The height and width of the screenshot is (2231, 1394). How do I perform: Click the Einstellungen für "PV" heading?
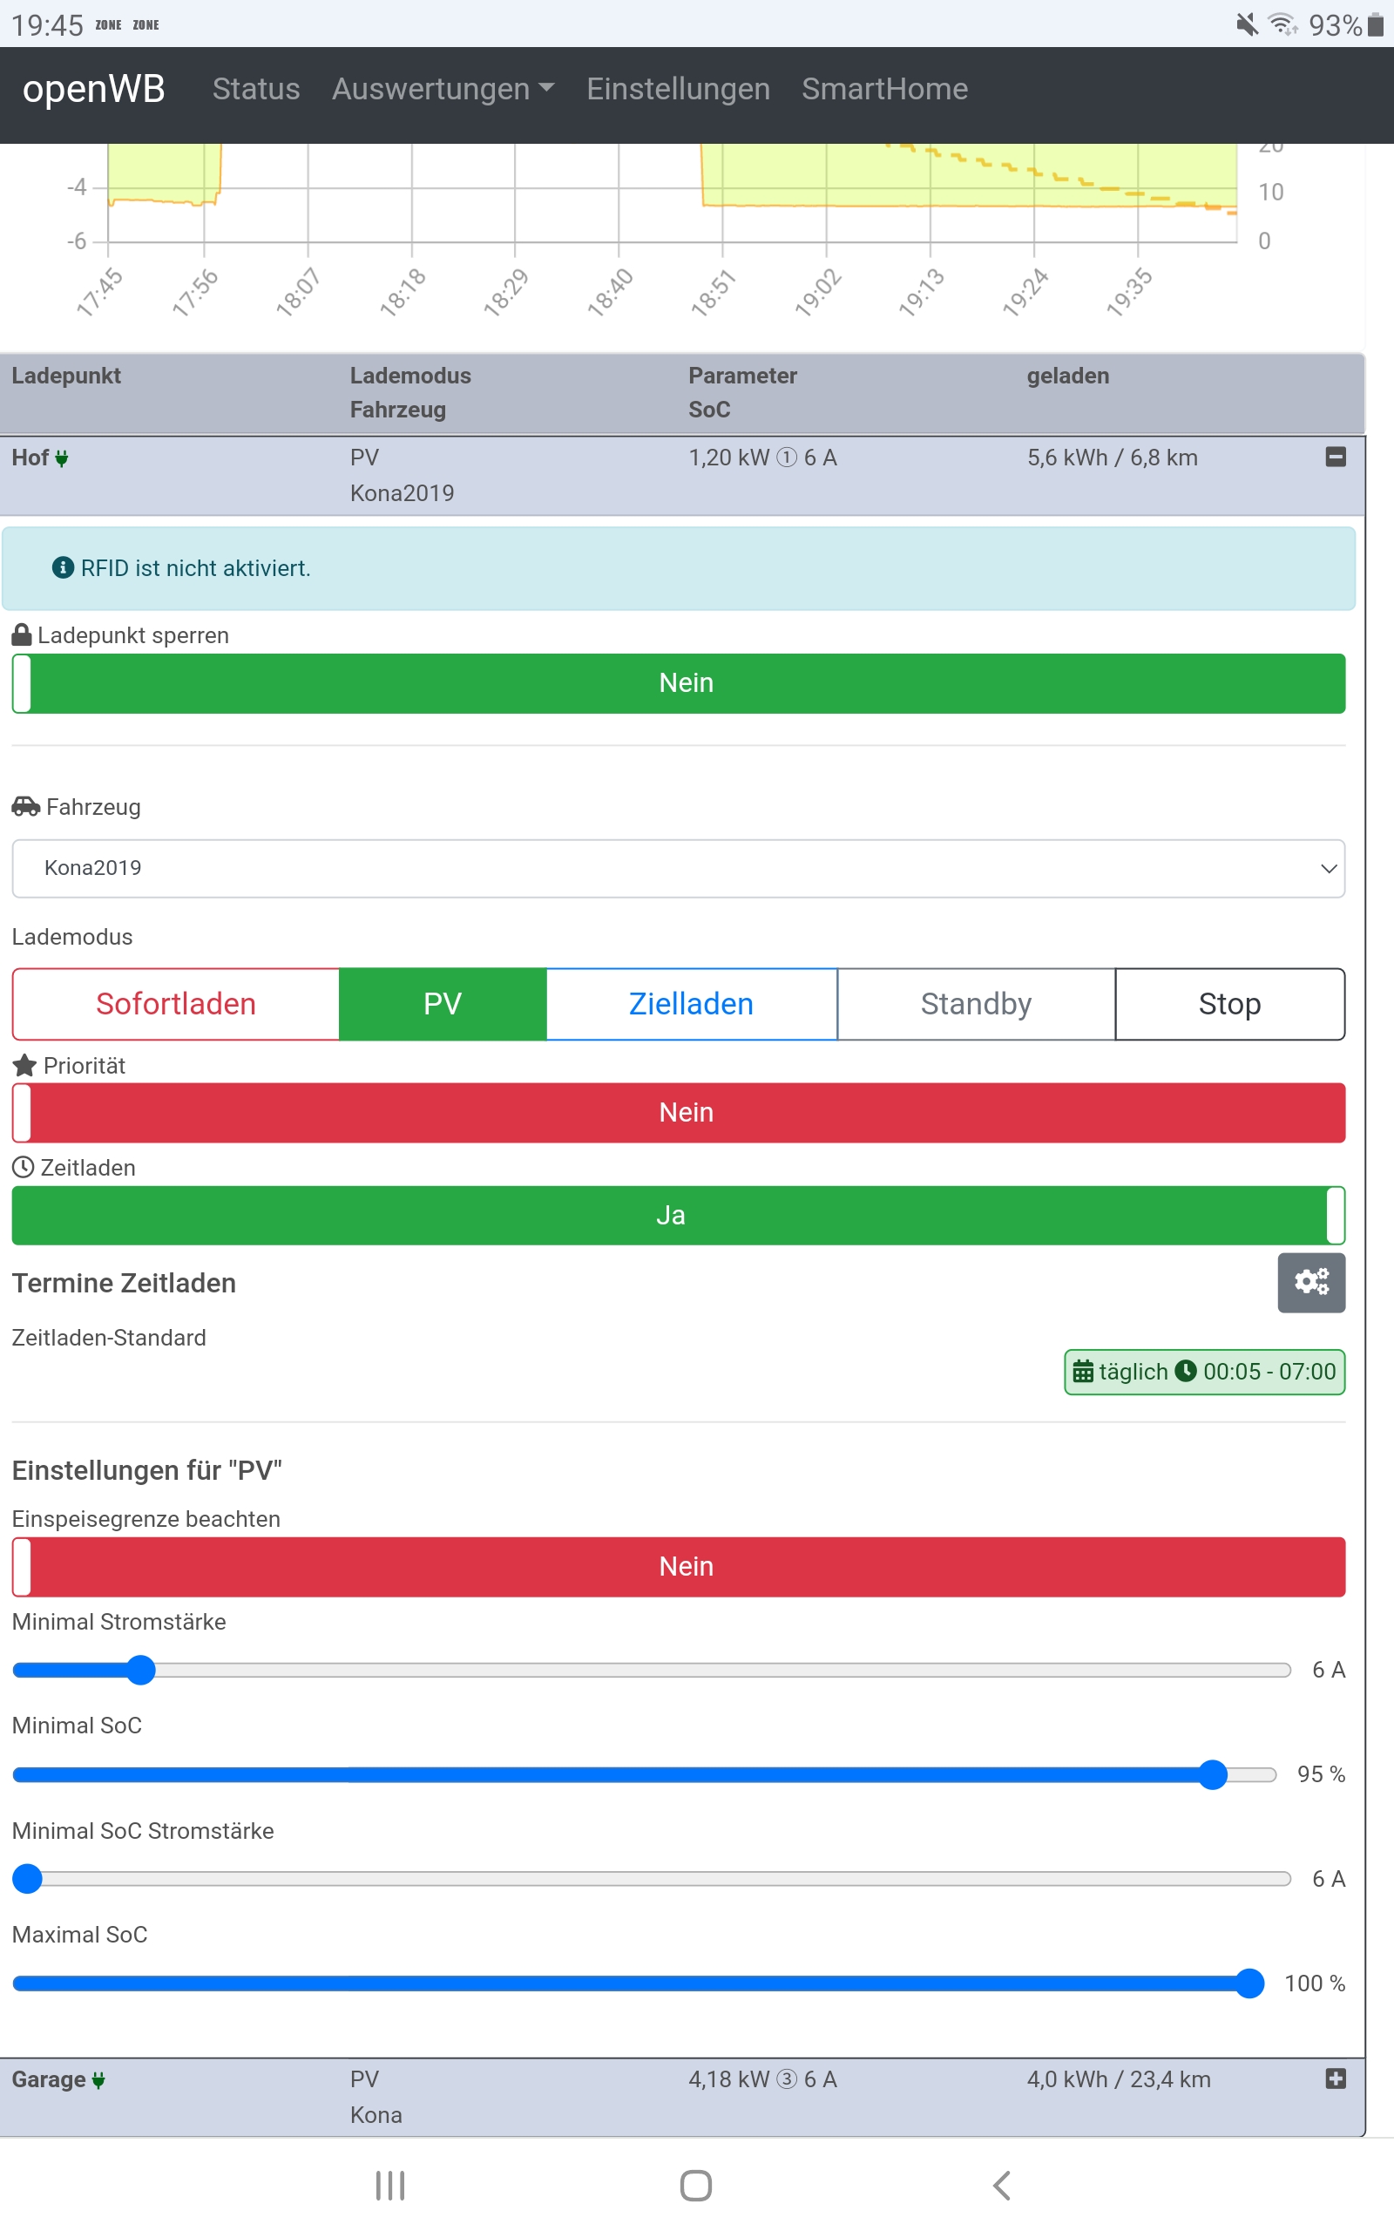coord(146,1469)
